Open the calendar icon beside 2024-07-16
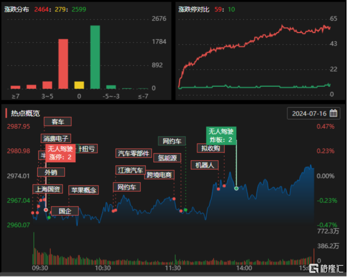 coord(333,113)
